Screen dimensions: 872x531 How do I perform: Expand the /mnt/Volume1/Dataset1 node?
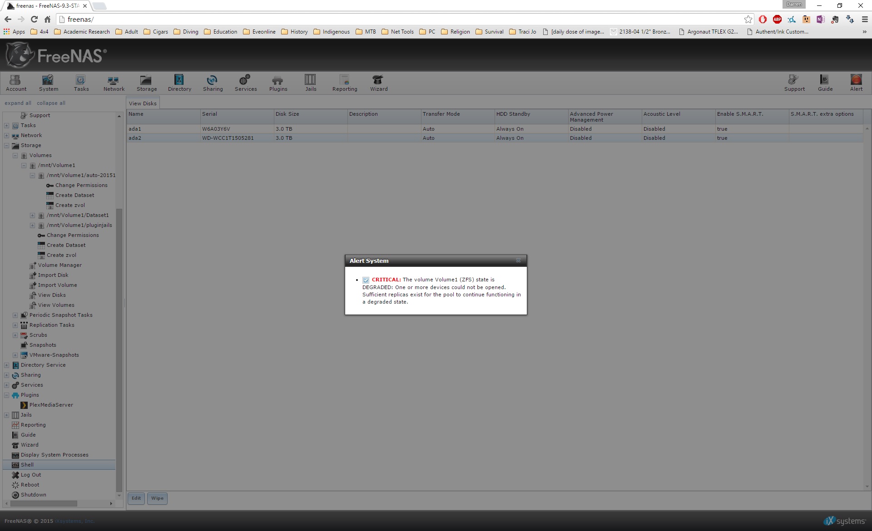click(33, 216)
